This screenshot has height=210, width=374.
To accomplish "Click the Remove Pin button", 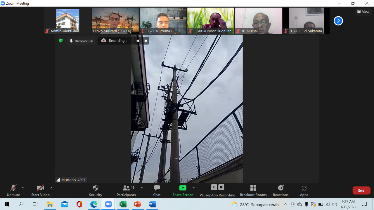I will coord(81,41).
